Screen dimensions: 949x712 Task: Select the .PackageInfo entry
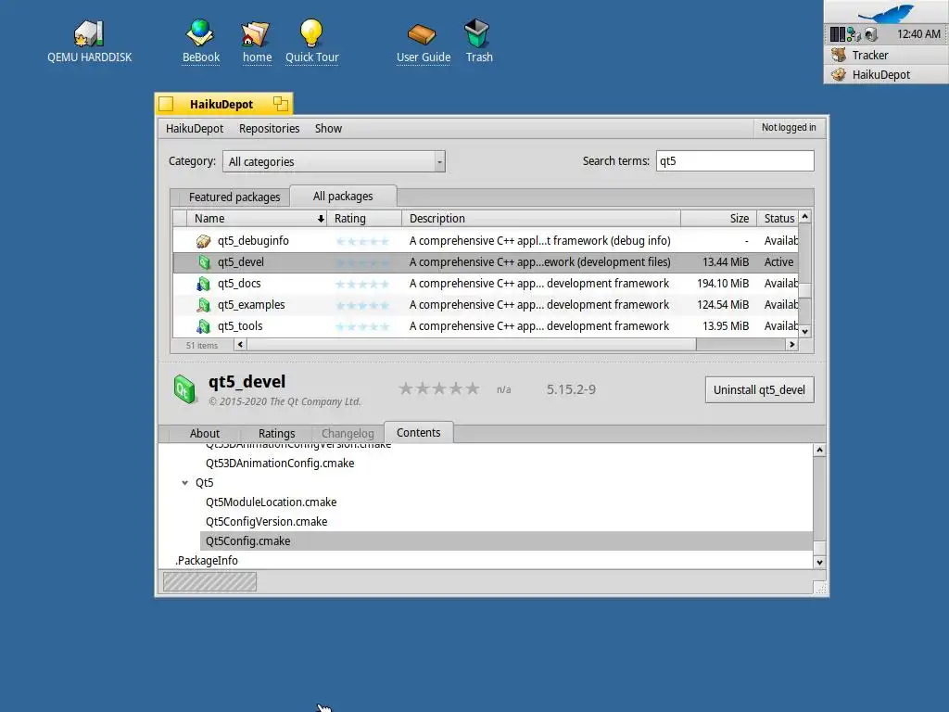[x=207, y=561]
